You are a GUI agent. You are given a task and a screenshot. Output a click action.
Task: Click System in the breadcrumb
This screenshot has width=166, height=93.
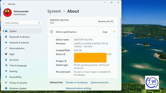click(54, 11)
